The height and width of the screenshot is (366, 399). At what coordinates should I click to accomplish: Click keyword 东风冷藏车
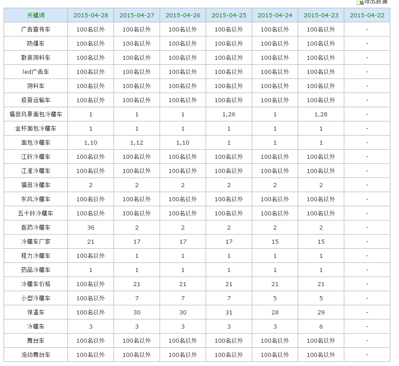point(36,199)
